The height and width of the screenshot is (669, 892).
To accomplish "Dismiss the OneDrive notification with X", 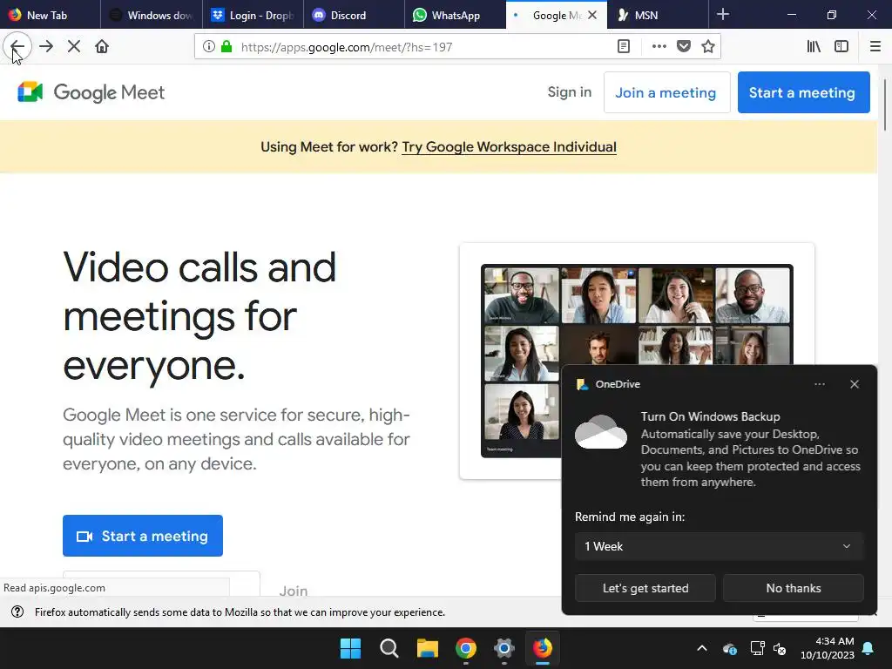I will point(855,384).
